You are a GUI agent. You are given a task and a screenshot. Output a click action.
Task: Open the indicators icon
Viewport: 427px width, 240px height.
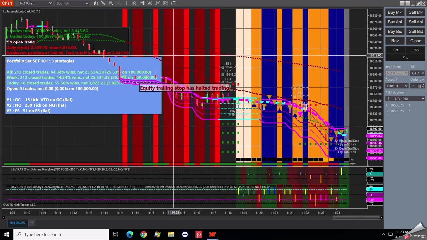[157, 3]
